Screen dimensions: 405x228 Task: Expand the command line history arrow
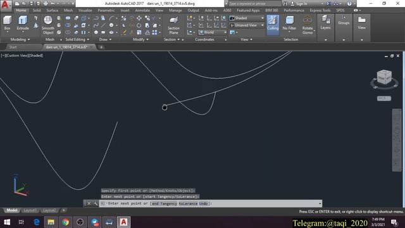coord(320,203)
